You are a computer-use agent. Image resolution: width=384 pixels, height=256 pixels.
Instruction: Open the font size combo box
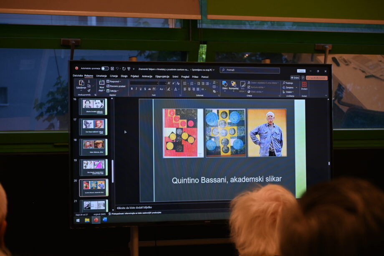162,83
